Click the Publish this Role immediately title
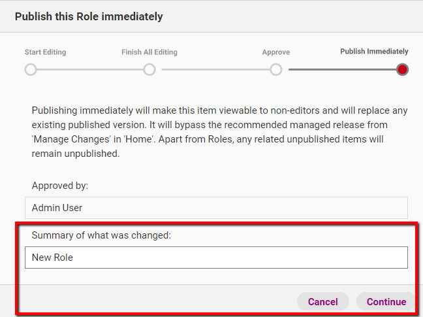The image size is (423, 317). coord(89,16)
